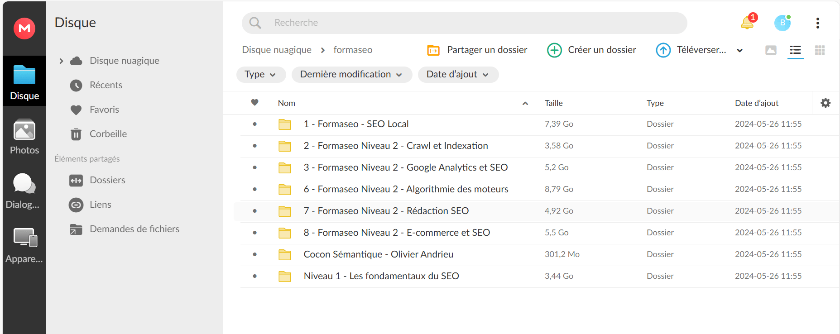This screenshot has height=334, width=840.
Task: Switch to media preview view icon
Action: (771, 50)
